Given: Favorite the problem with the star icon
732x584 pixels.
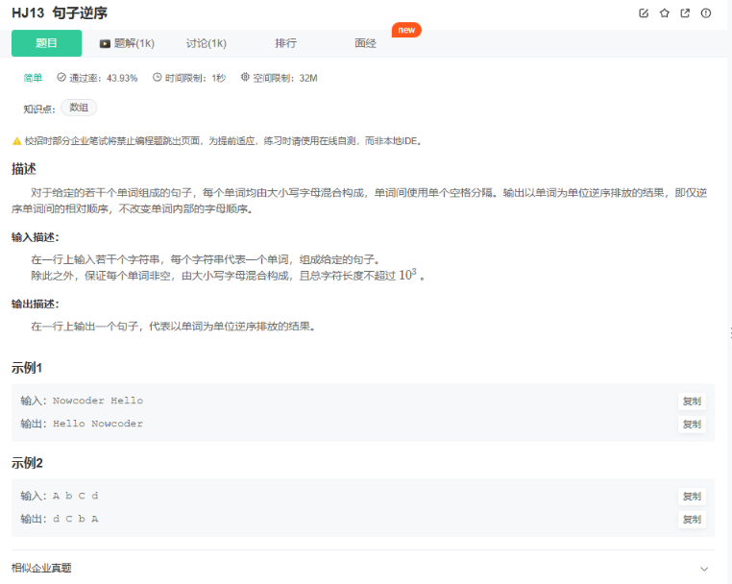Looking at the screenshot, I should [x=665, y=13].
